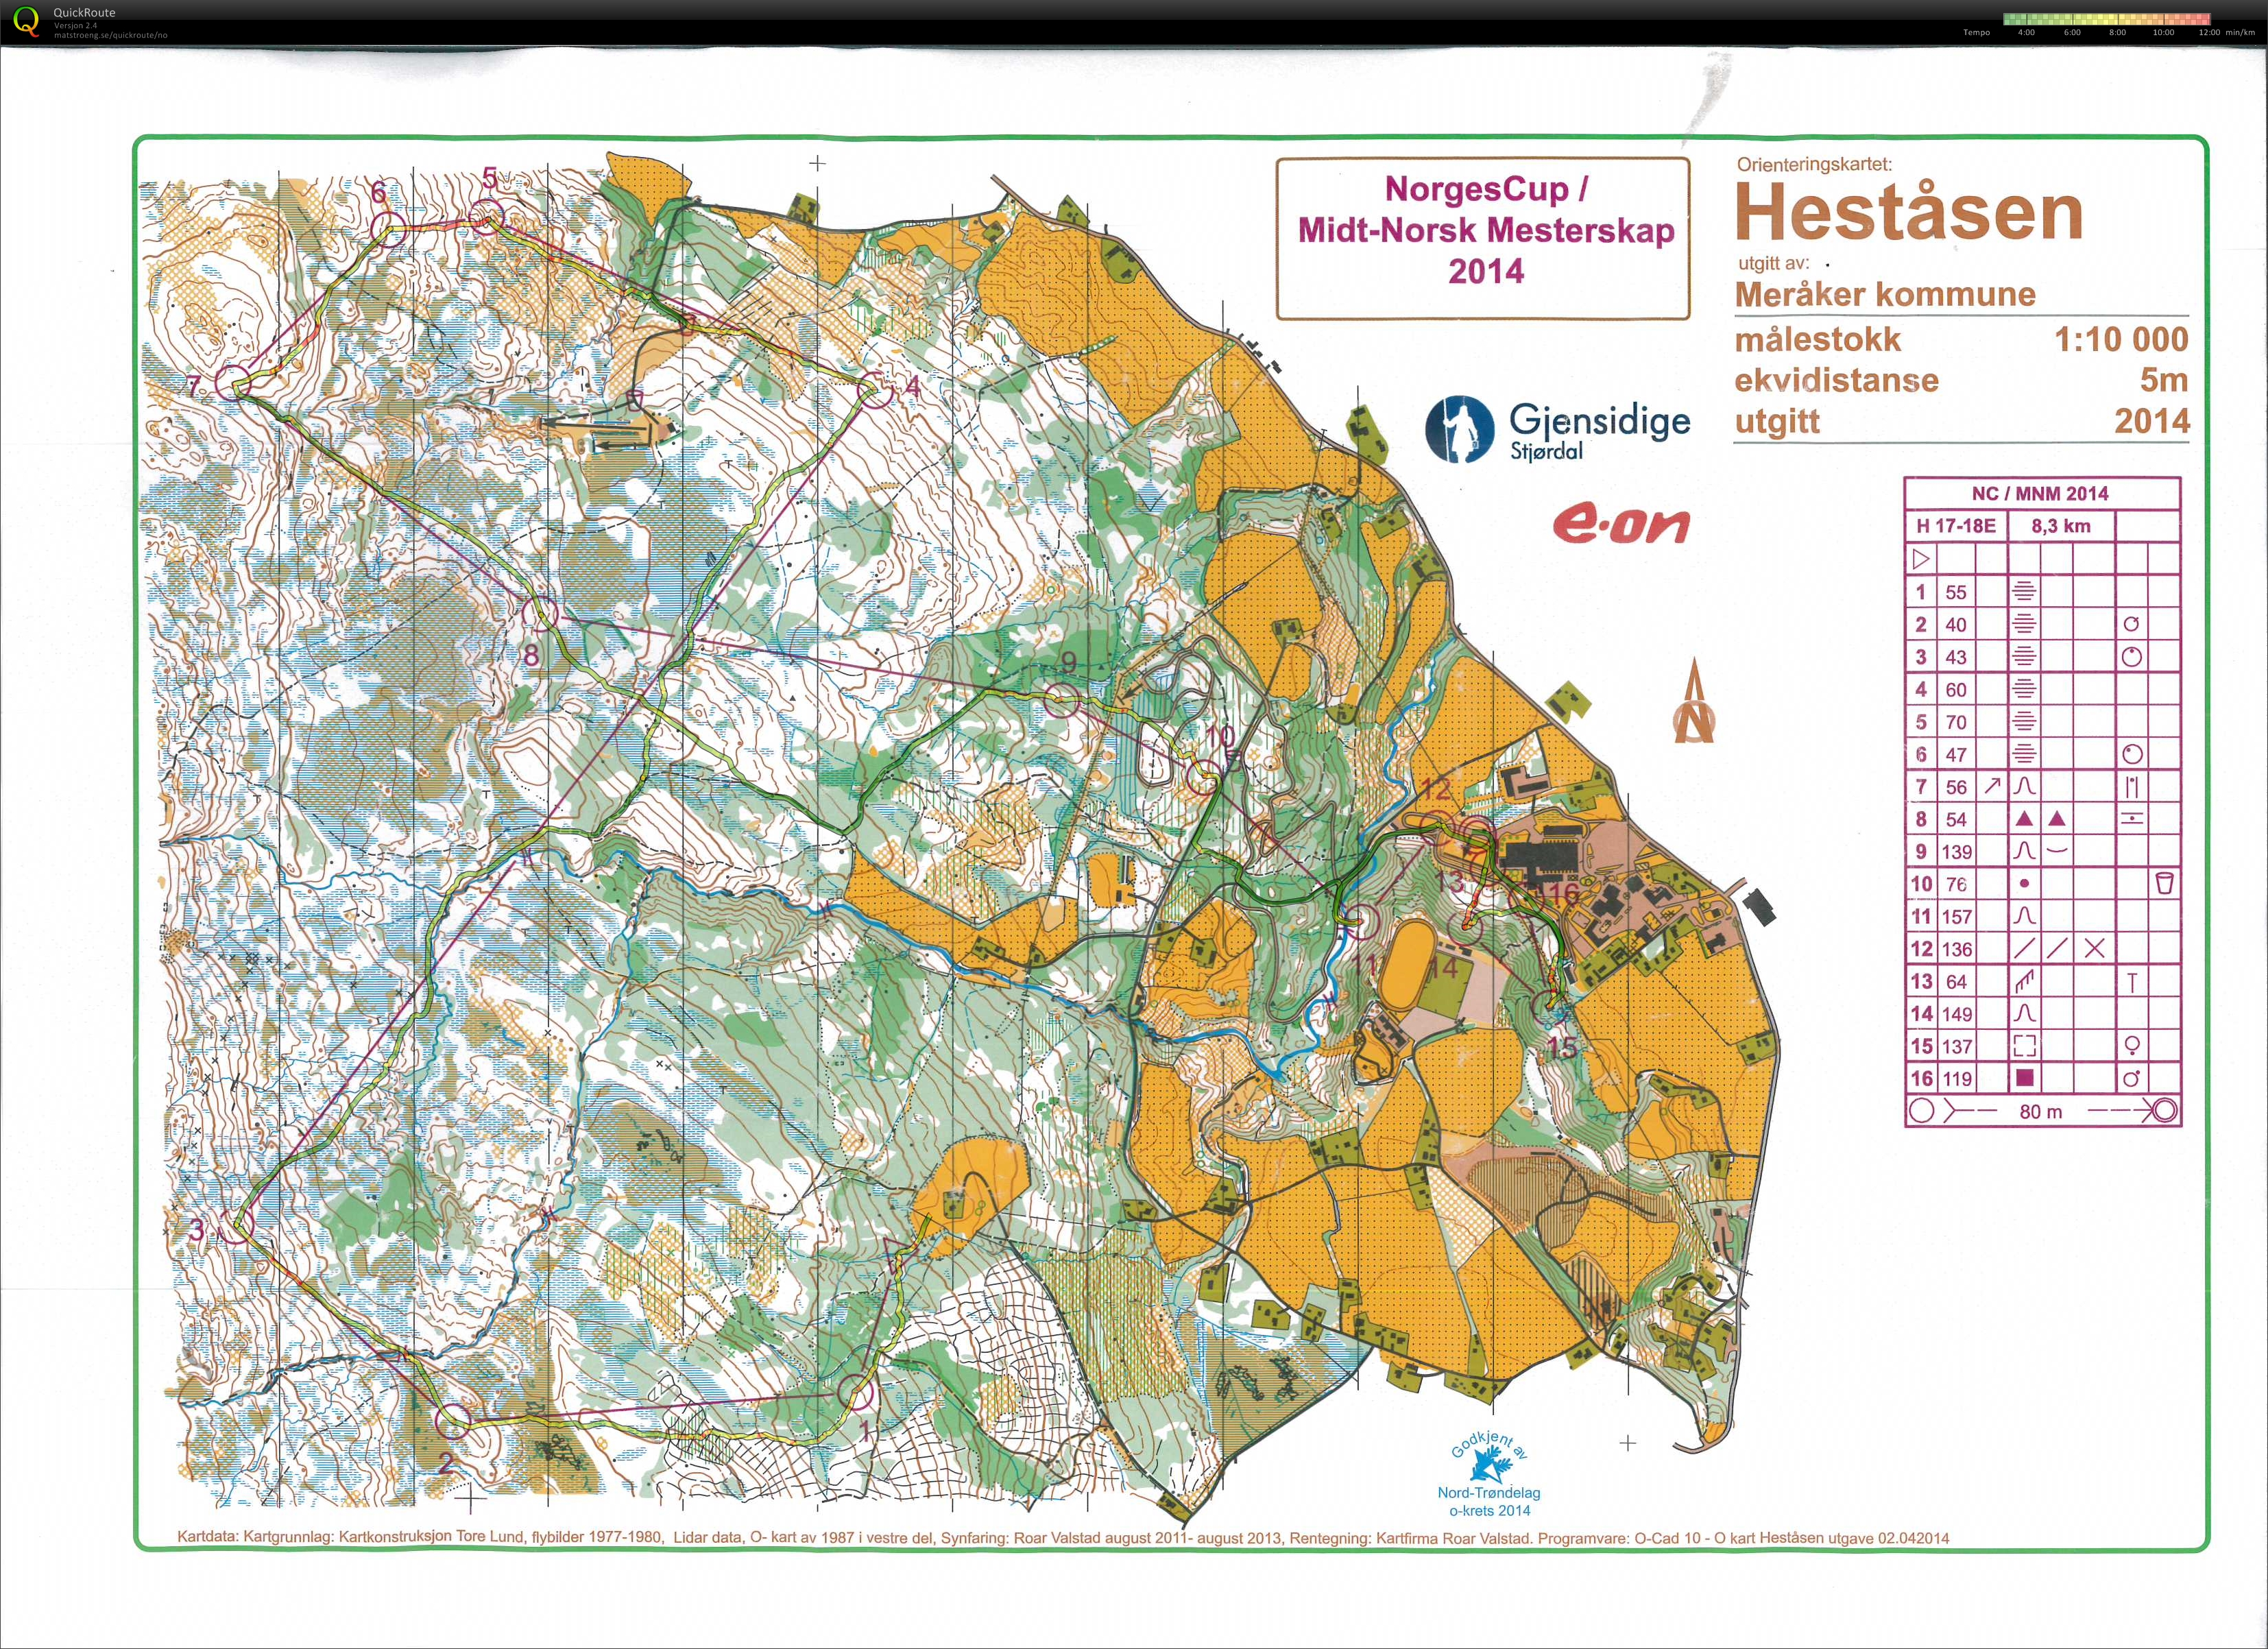Select control code 157 in row 11
The image size is (2268, 1649).
click(x=1956, y=917)
